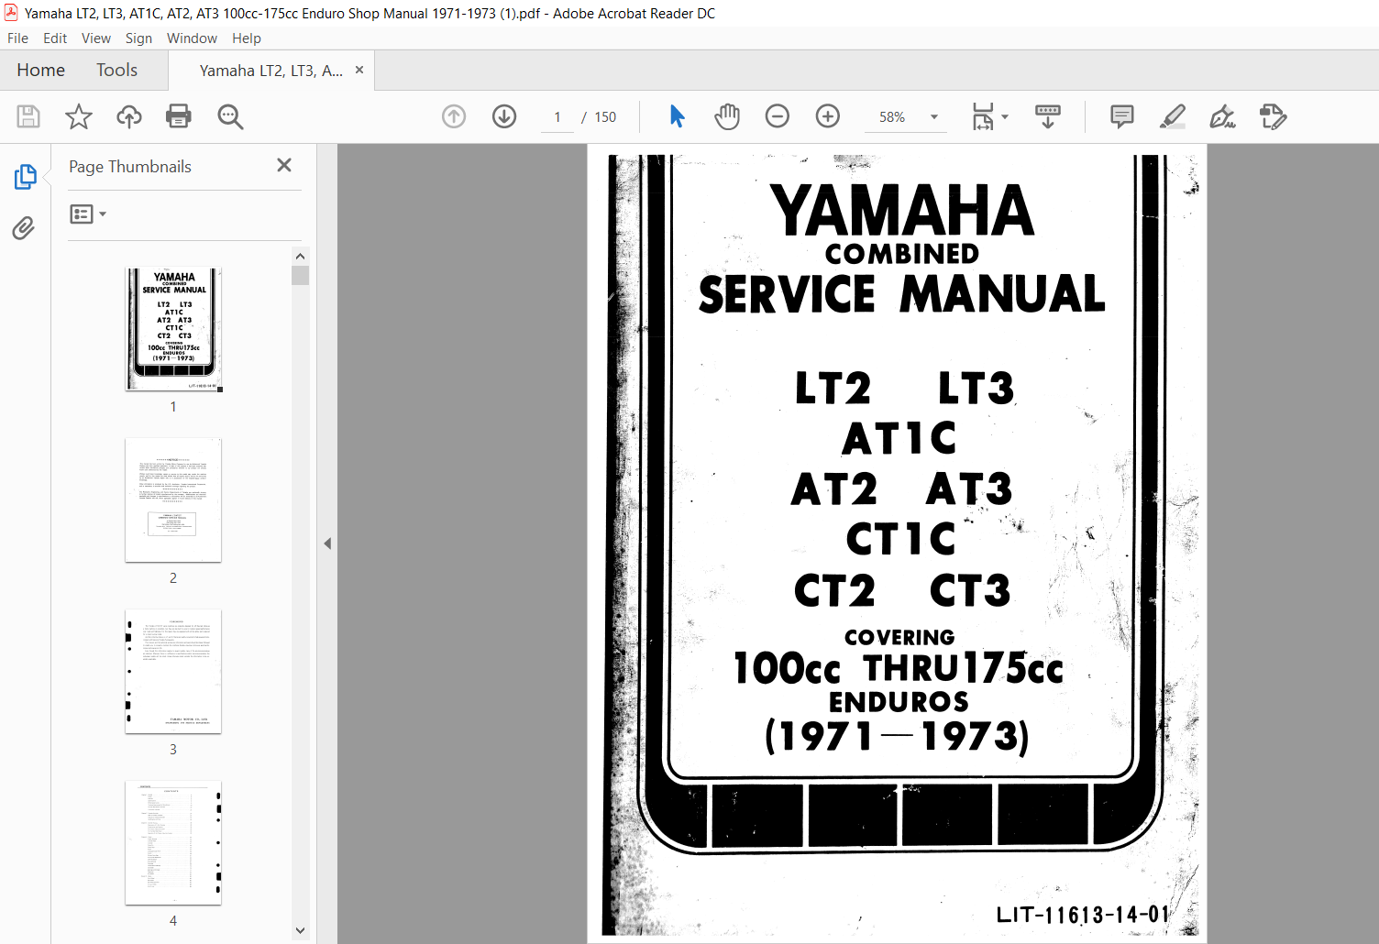Activate the Hand pan tool
The height and width of the screenshot is (944, 1379).
click(727, 116)
